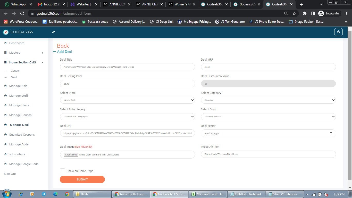The height and width of the screenshot is (198, 352).
Task: Collapse the Home Section CMS menu
Action: (24, 62)
